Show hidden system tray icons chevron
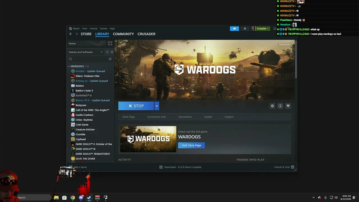 coord(314,198)
